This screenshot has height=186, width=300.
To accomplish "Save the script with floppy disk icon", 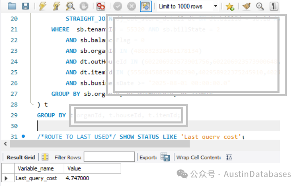I will (x=25, y=6).
